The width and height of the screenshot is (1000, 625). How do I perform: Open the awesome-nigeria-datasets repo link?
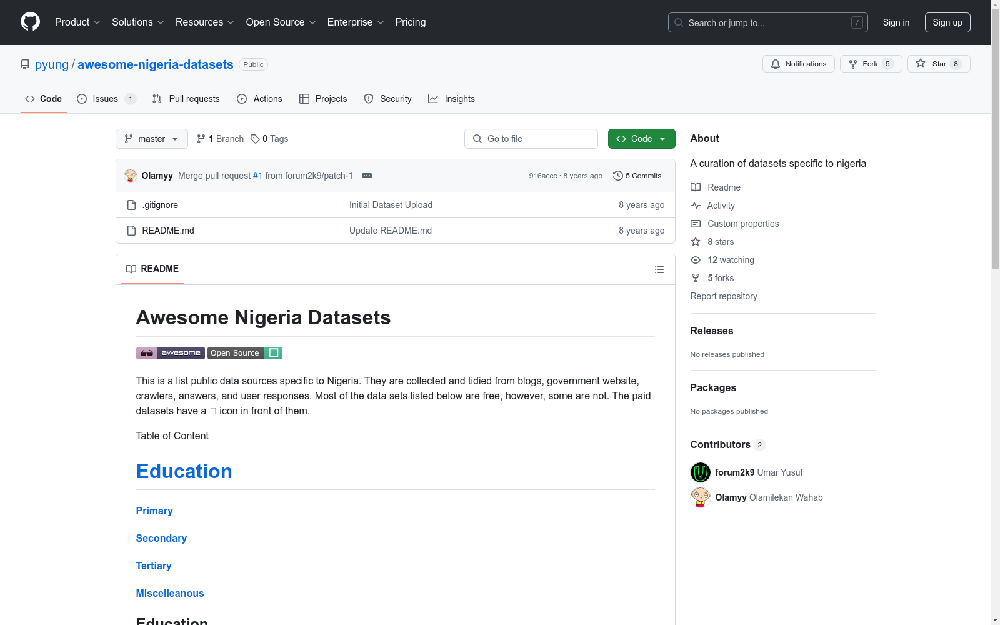pos(156,64)
